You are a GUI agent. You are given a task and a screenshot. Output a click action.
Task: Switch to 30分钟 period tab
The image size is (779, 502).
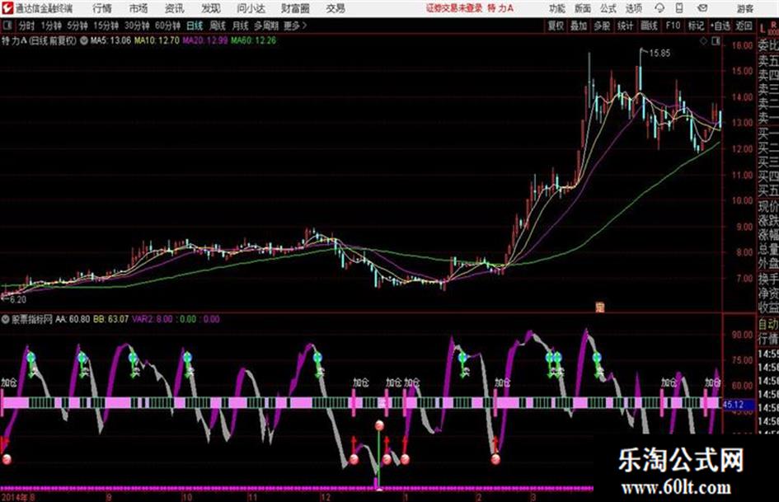[x=137, y=26]
